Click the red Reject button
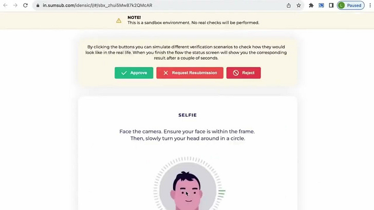Viewport: 374px width, 210px height. coord(244,73)
